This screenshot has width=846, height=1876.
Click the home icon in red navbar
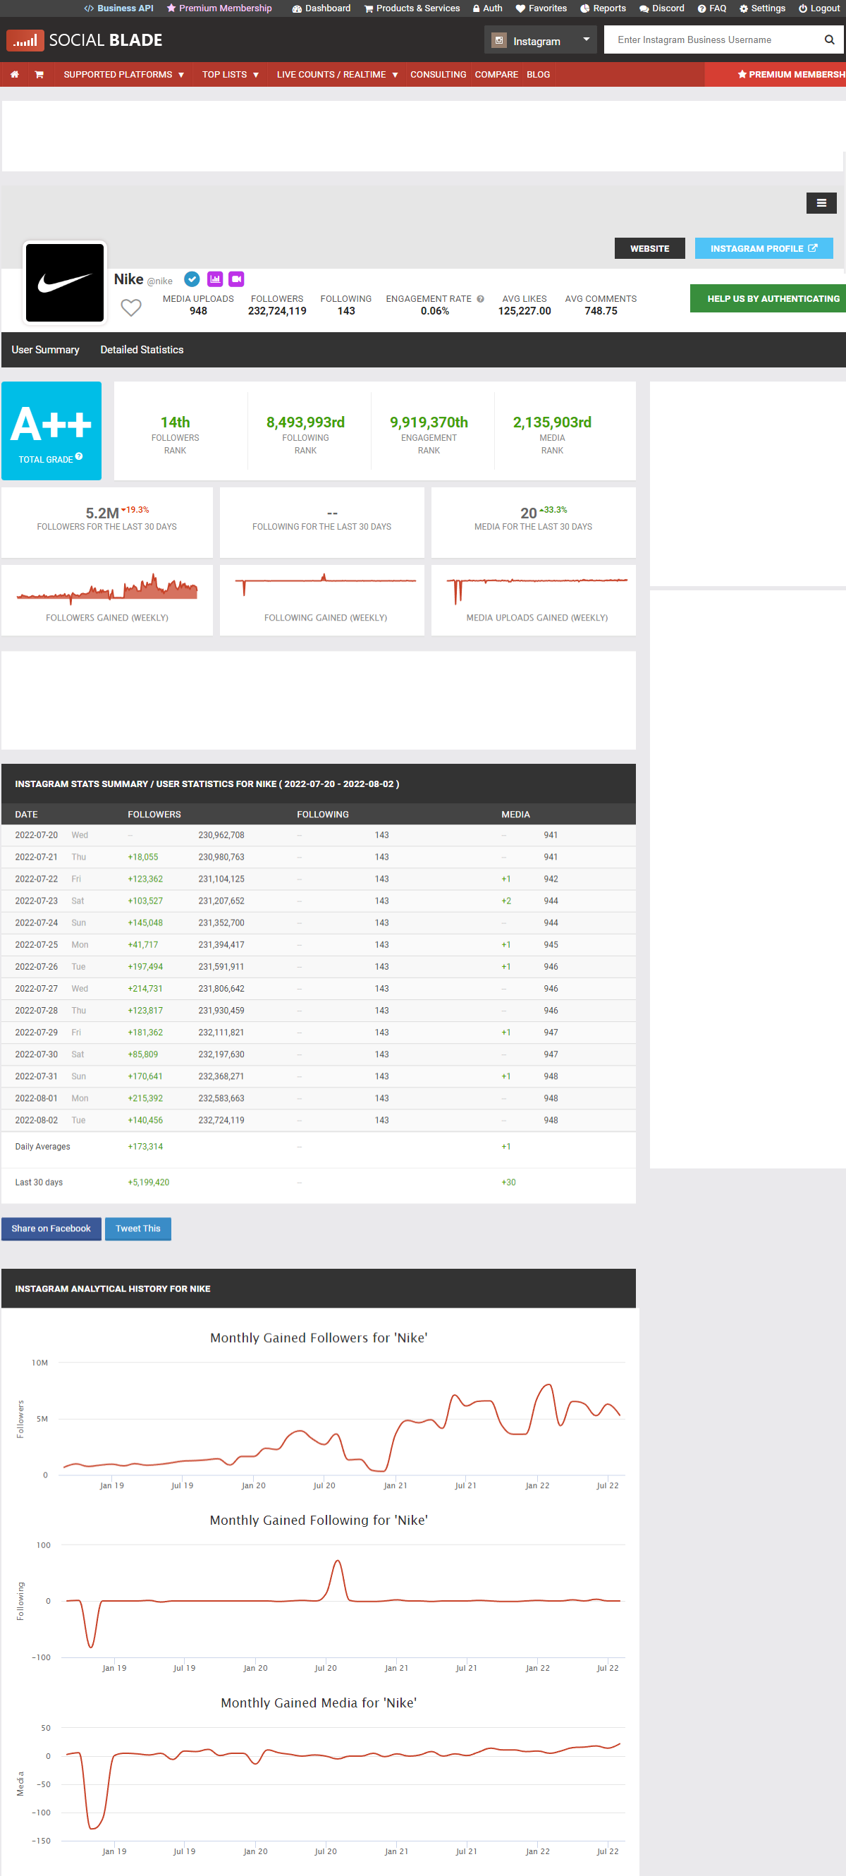click(x=15, y=74)
